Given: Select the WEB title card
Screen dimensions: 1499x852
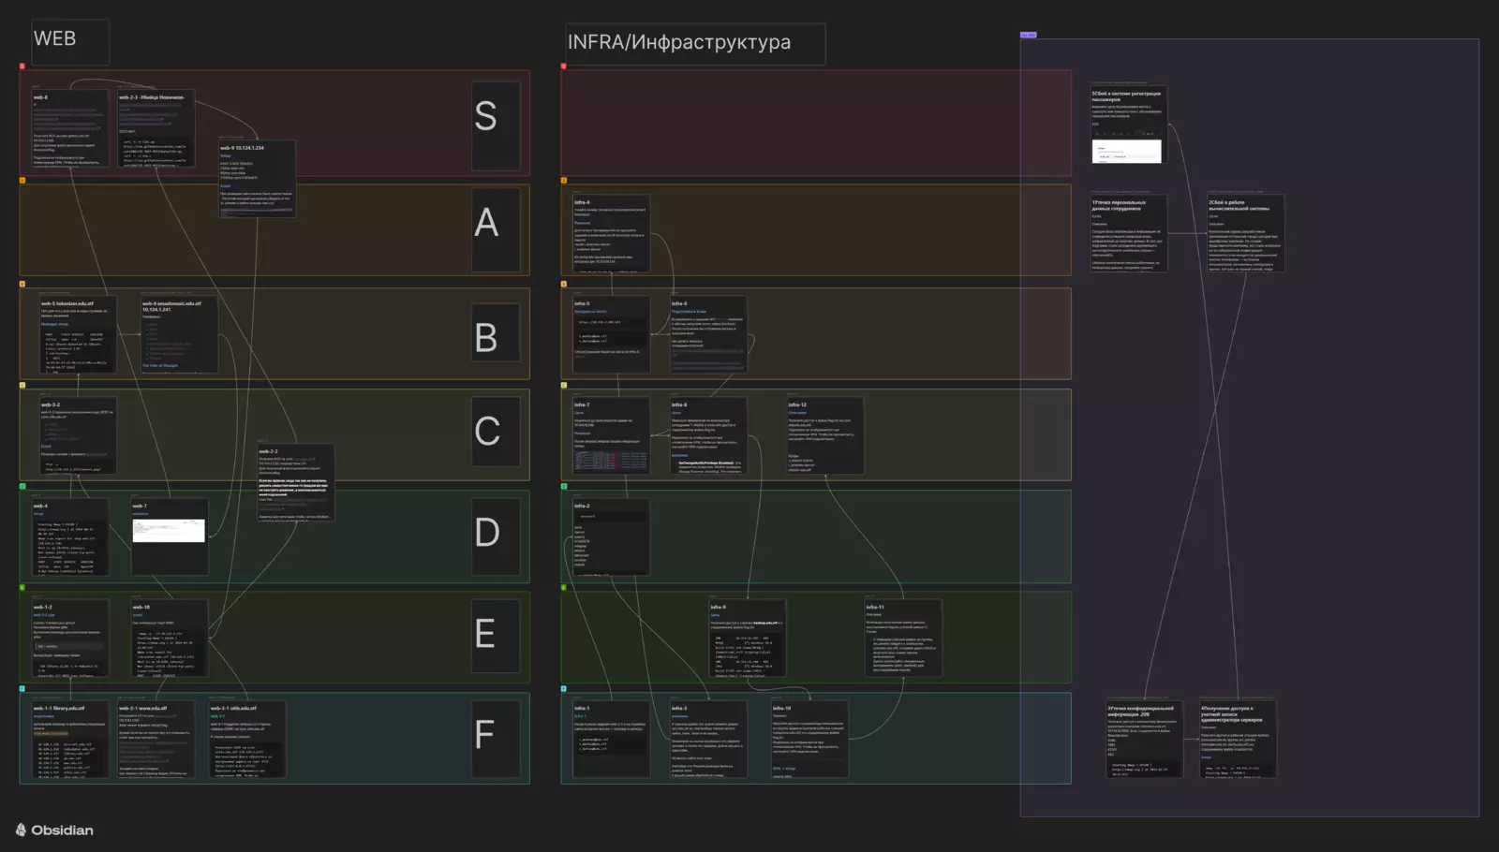Looking at the screenshot, I should (x=70, y=42).
